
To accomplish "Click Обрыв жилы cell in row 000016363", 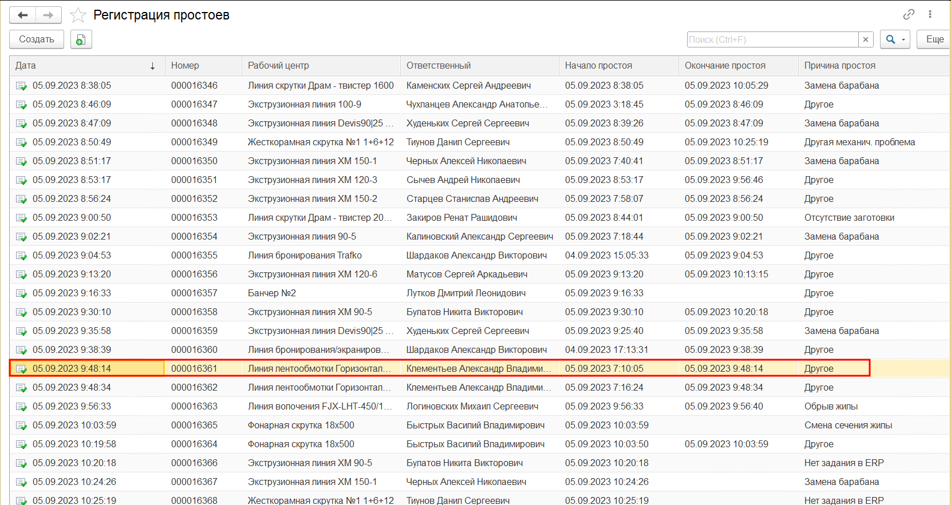I will (x=831, y=407).
